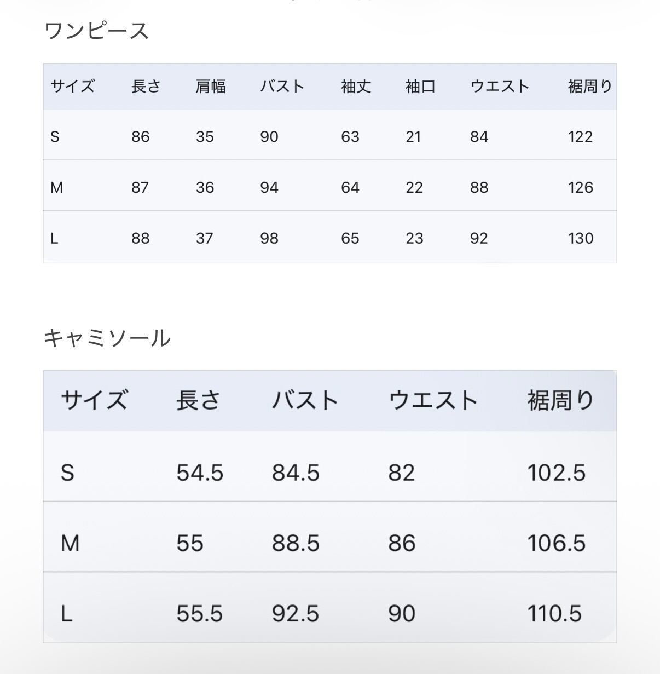Click the L row label in ワンピース table
This screenshot has height=674, width=660.
(54, 239)
